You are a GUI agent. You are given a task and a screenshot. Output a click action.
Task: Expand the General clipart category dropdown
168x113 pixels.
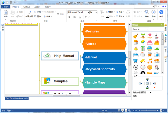148,29
